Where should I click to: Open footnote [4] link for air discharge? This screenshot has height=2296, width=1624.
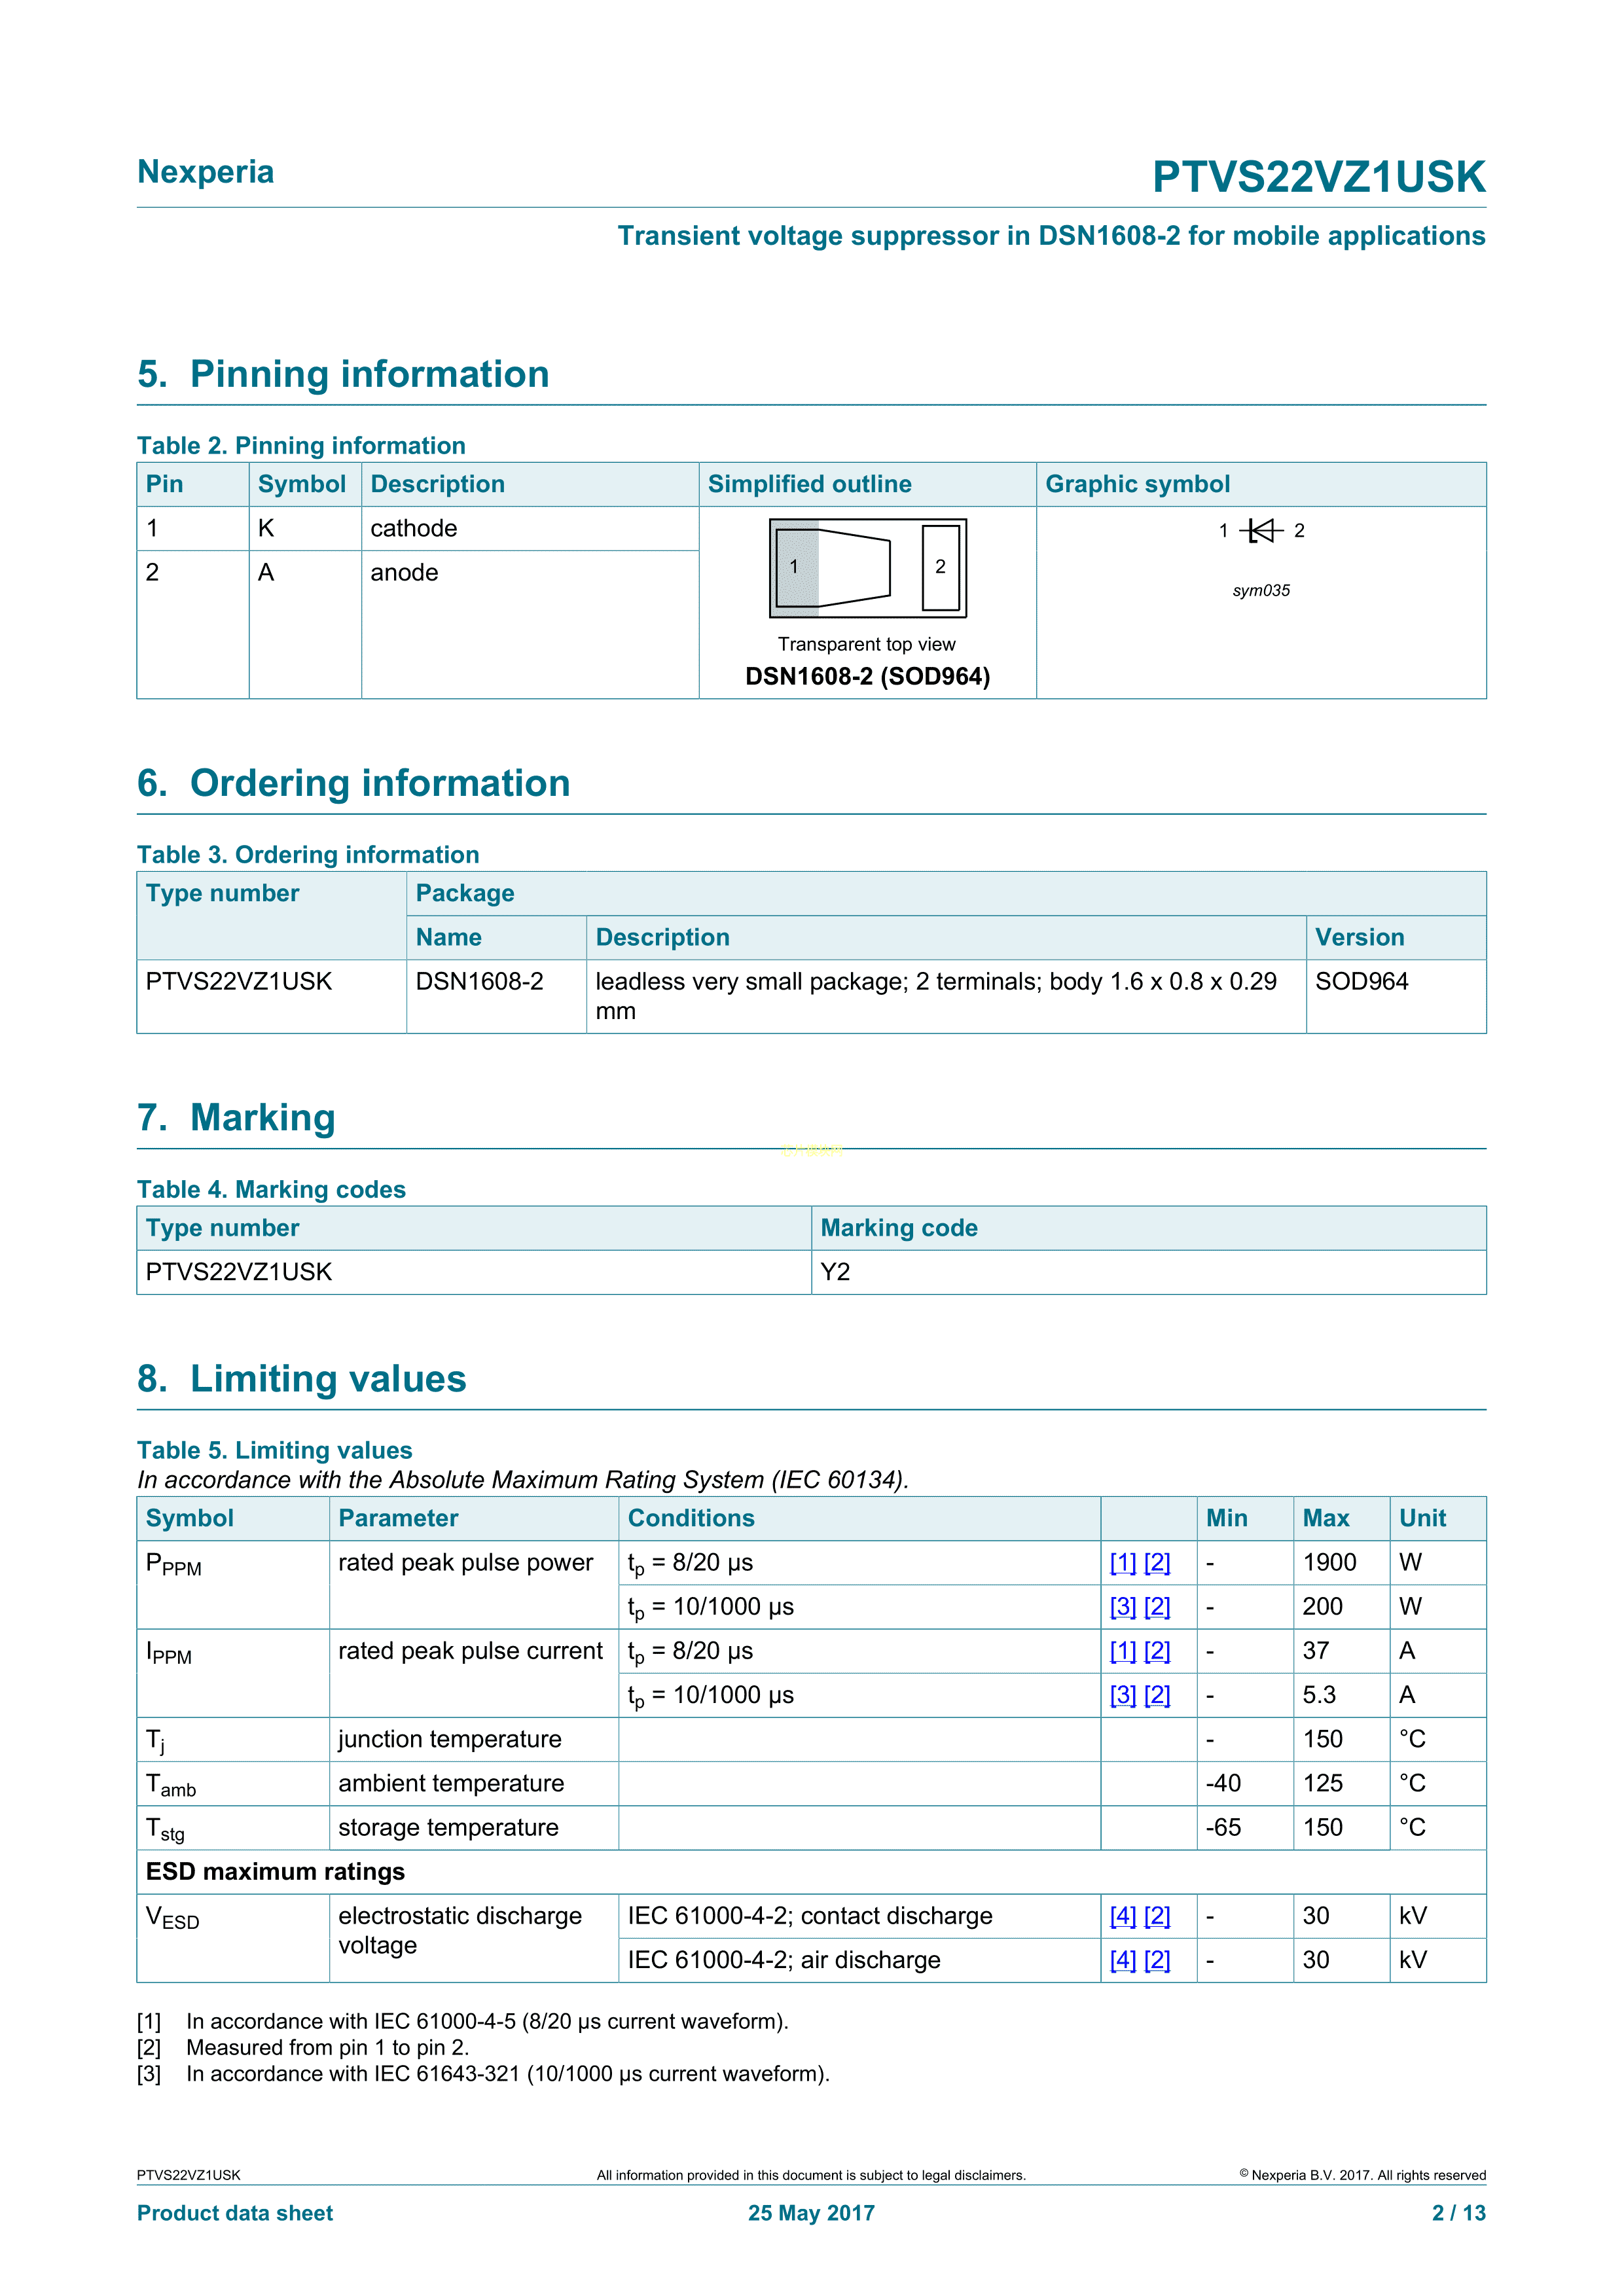pos(1123,1960)
